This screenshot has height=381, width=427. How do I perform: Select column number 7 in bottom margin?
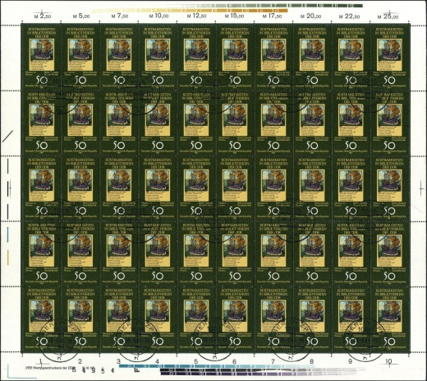coord(273,361)
